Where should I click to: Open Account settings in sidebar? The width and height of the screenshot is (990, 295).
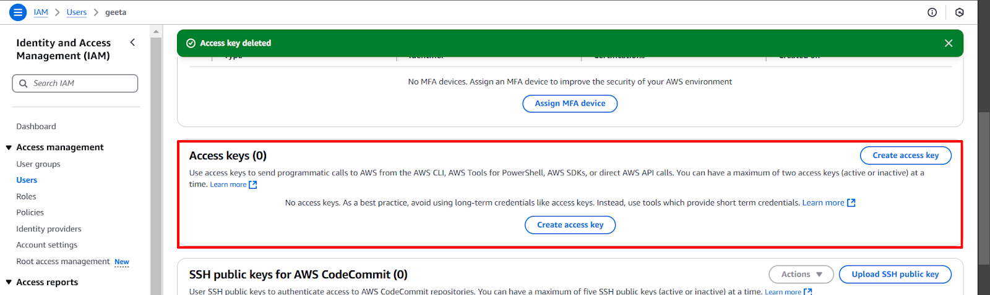tap(46, 245)
